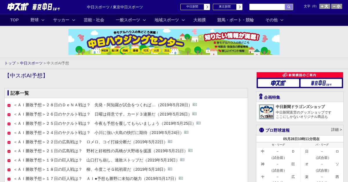Follow the 中日スポーツ breadcrumb link
Viewport: 348px width, 182px height.
pyautogui.click(x=31, y=63)
